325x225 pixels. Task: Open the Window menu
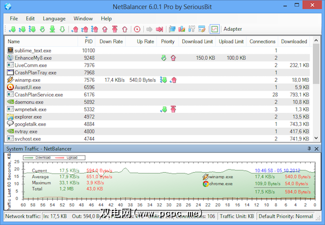(x=83, y=18)
